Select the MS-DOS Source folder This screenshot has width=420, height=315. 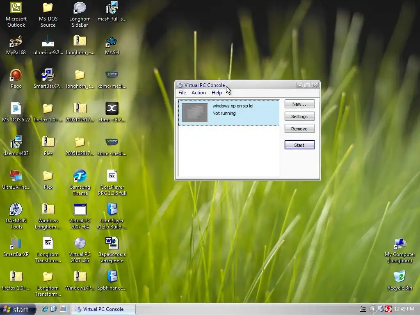coord(48,14)
